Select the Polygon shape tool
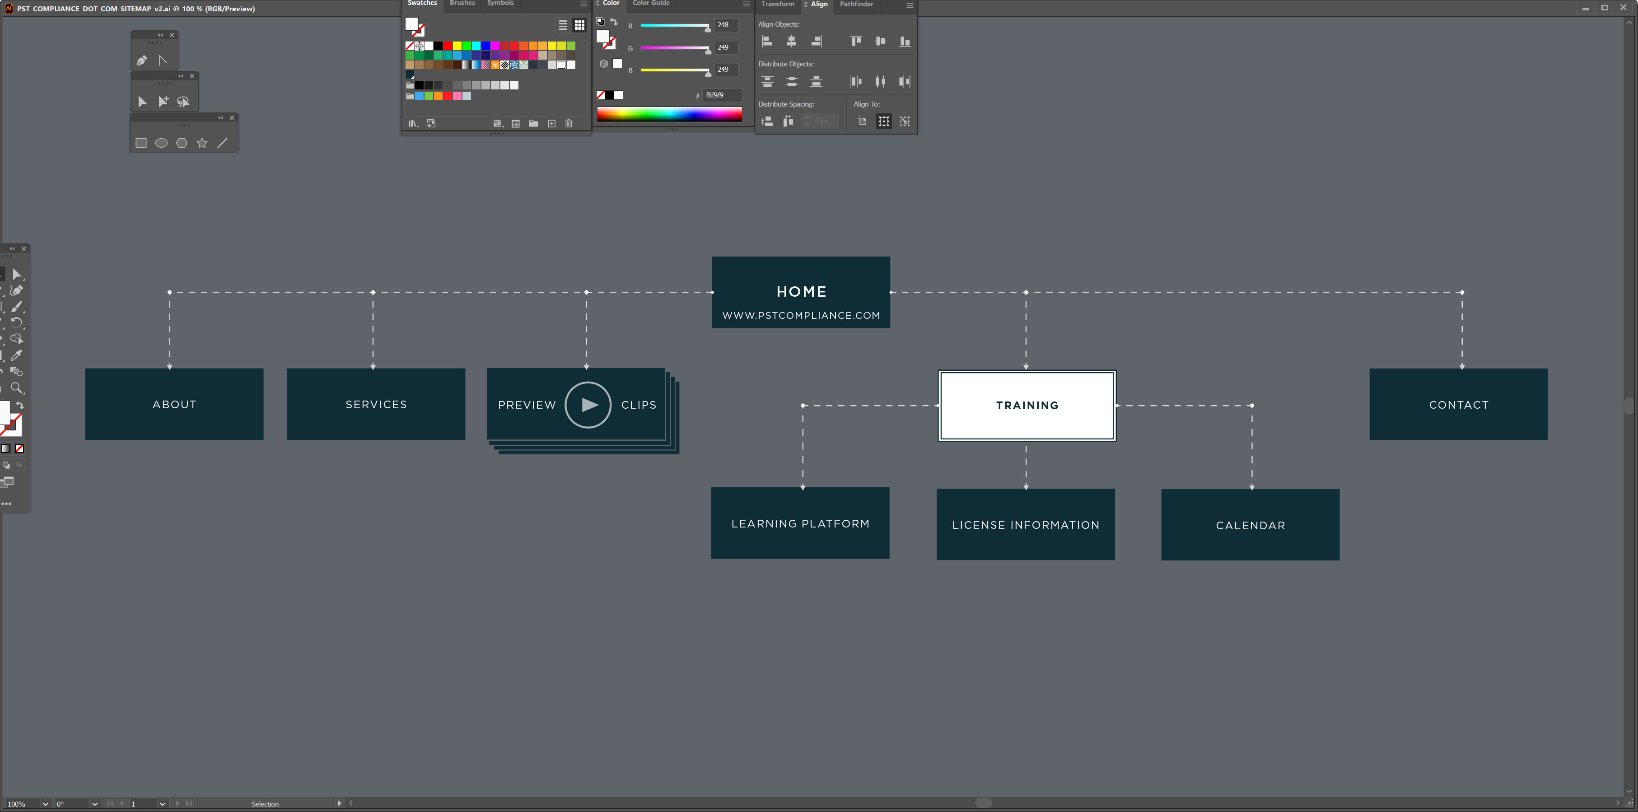This screenshot has height=812, width=1638. pyautogui.click(x=182, y=143)
